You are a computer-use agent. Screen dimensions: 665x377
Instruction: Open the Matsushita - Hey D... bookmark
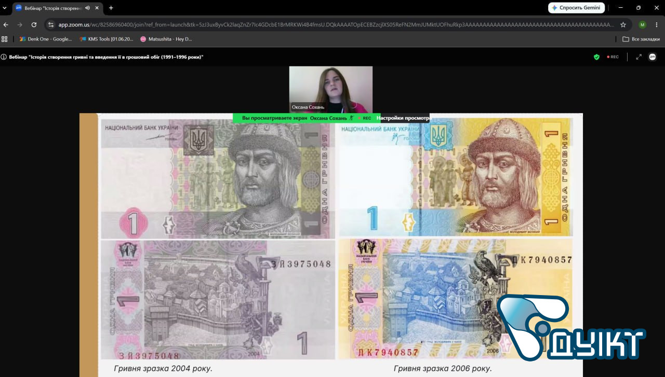(166, 39)
